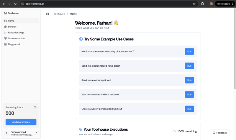Expand the Farhan Ahmad account switcher chevrons
Screen dimensions: 236x140
tap(36, 133)
